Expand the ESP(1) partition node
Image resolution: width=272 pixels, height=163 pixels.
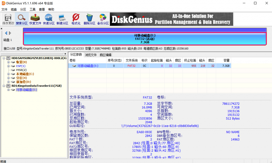click(8, 66)
